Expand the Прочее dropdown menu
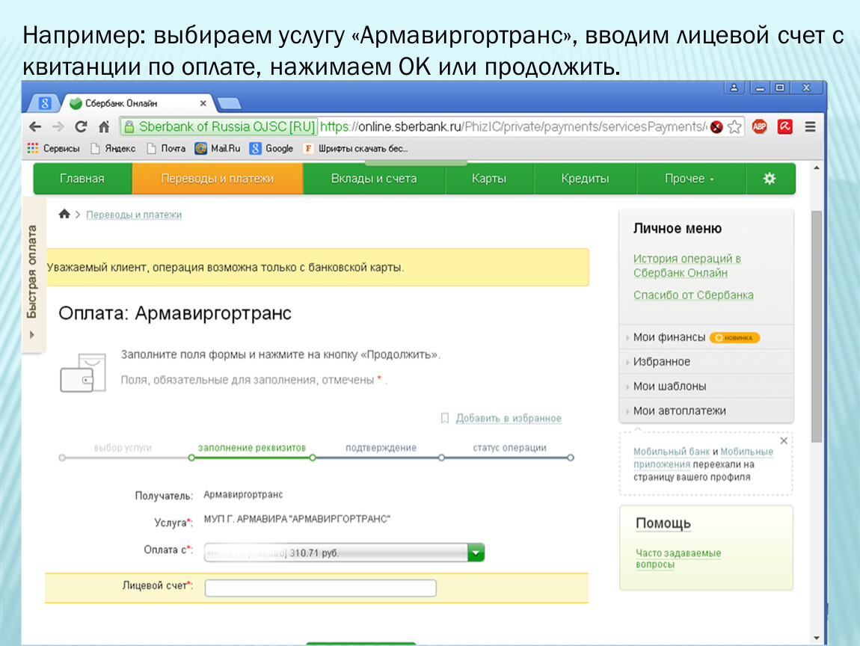The height and width of the screenshot is (646, 860). tap(689, 179)
